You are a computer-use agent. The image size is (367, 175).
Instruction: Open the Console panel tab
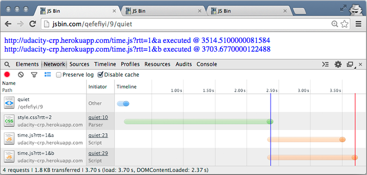click(207, 64)
